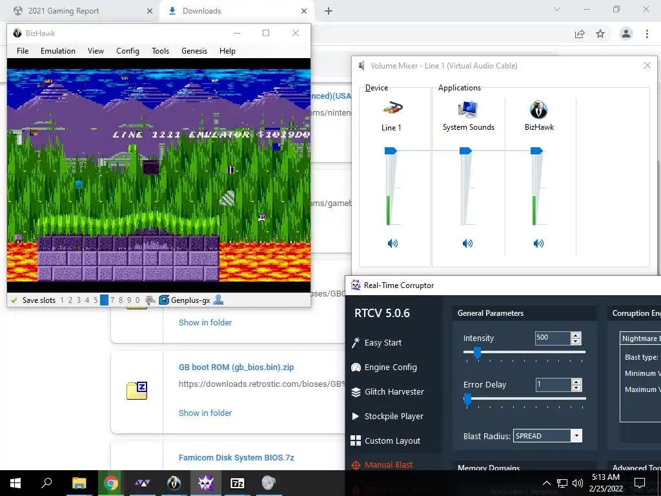661x496 pixels.
Task: Open the BizHawk File menu
Action: point(23,51)
